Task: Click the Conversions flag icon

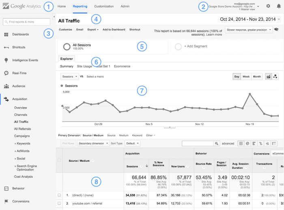Action: (x=6, y=201)
